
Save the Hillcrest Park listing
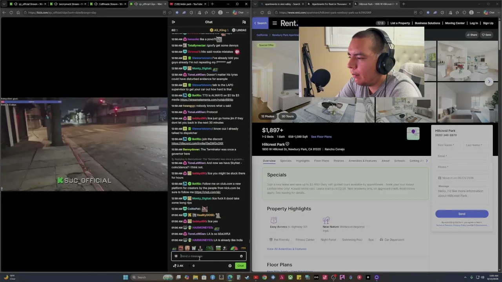(x=486, y=35)
